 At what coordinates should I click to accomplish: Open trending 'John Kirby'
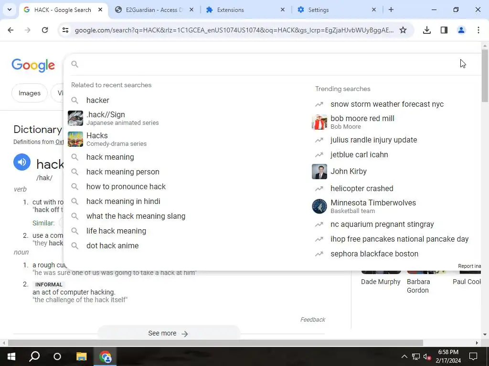349,172
